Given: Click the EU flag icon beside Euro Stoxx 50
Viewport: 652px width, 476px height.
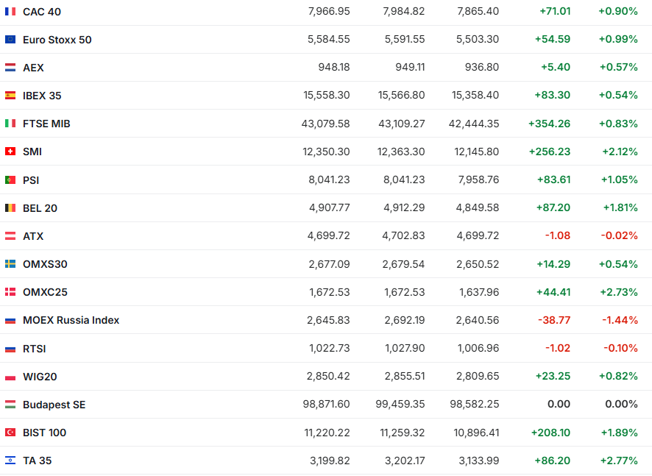Looking at the screenshot, I should 10,40.
